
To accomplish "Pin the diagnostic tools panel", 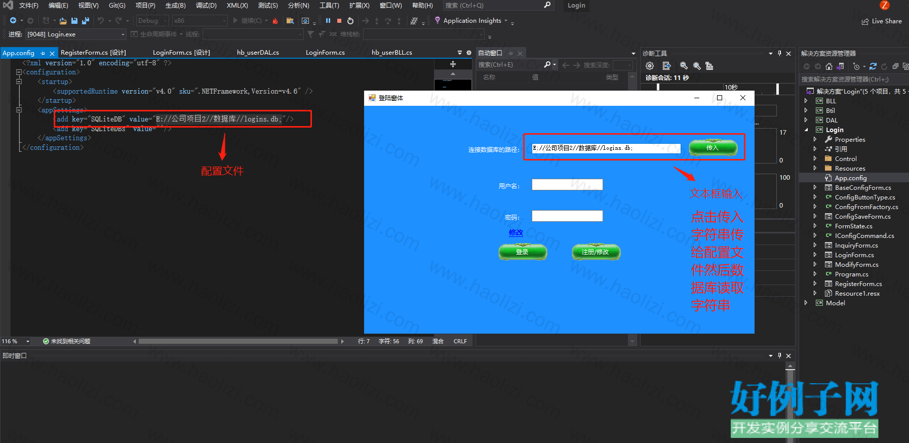I will pos(780,53).
